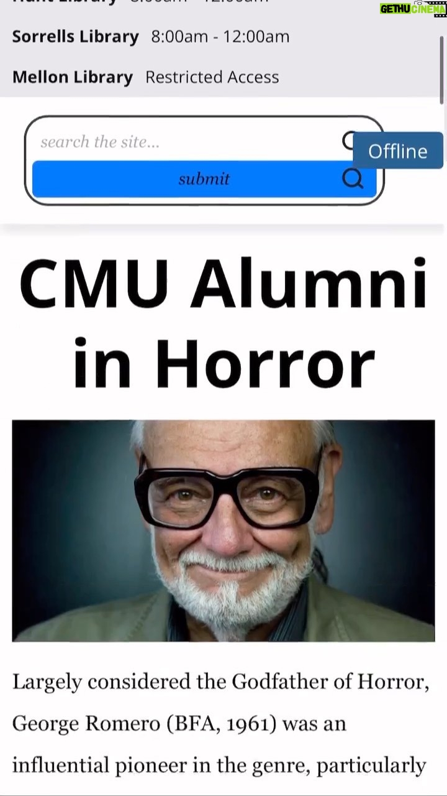Viewport: 447px width, 796px height.
Task: Focus the "search the site..." field
Action: (x=186, y=142)
